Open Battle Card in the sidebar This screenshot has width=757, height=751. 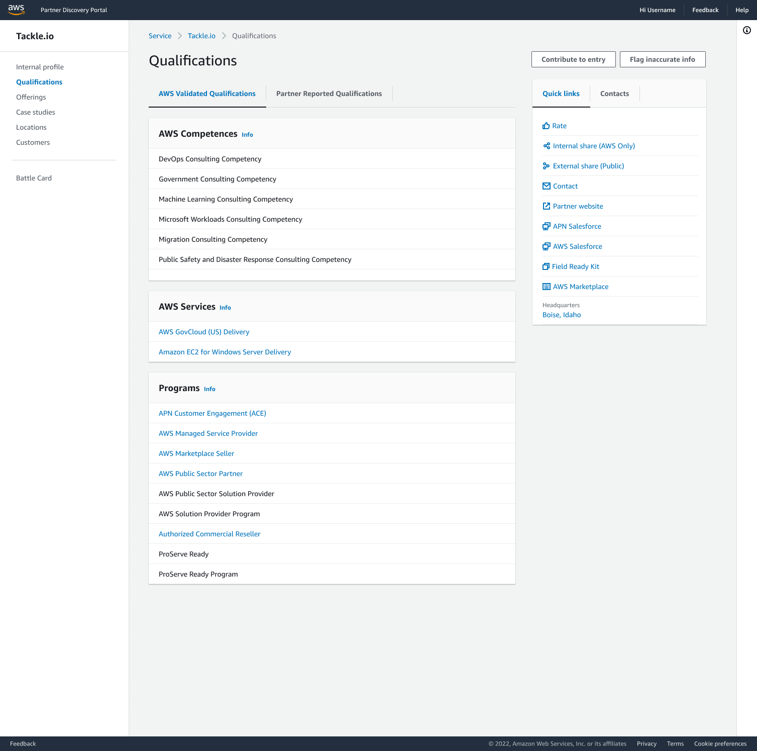tap(34, 178)
